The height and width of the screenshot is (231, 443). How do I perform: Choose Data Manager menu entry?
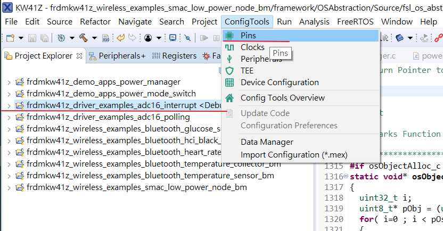301,142
